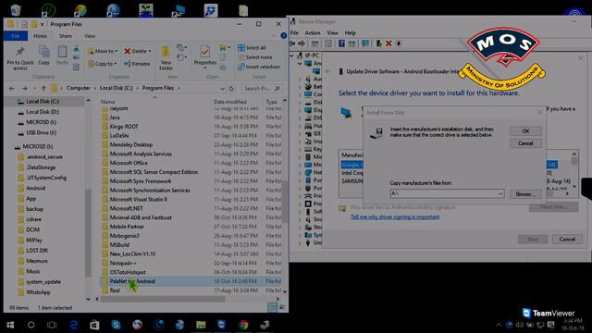
Task: Open File Explorer from the taskbar
Action: [x=201, y=325]
